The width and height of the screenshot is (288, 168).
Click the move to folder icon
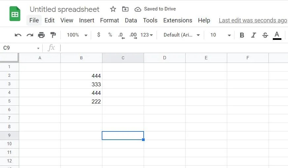click(x=125, y=9)
